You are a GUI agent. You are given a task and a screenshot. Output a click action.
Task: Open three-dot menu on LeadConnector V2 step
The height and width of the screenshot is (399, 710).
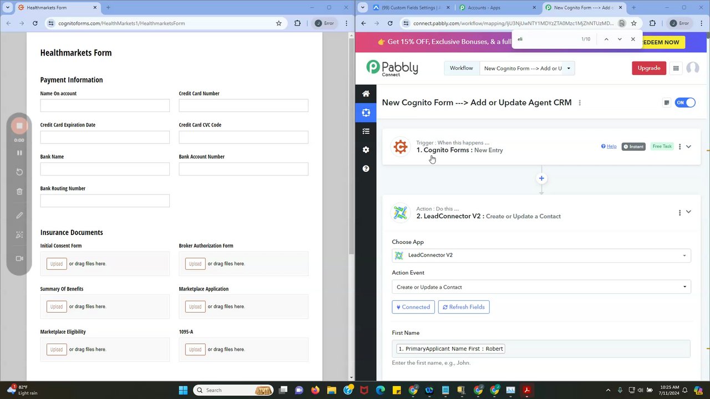pyautogui.click(x=679, y=212)
